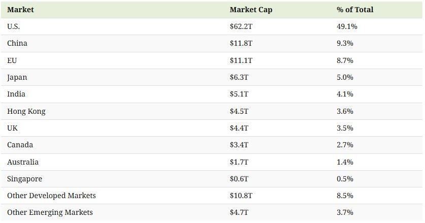The image size is (425, 223).
Task: Click the 49.1% share value
Action: tap(347, 26)
